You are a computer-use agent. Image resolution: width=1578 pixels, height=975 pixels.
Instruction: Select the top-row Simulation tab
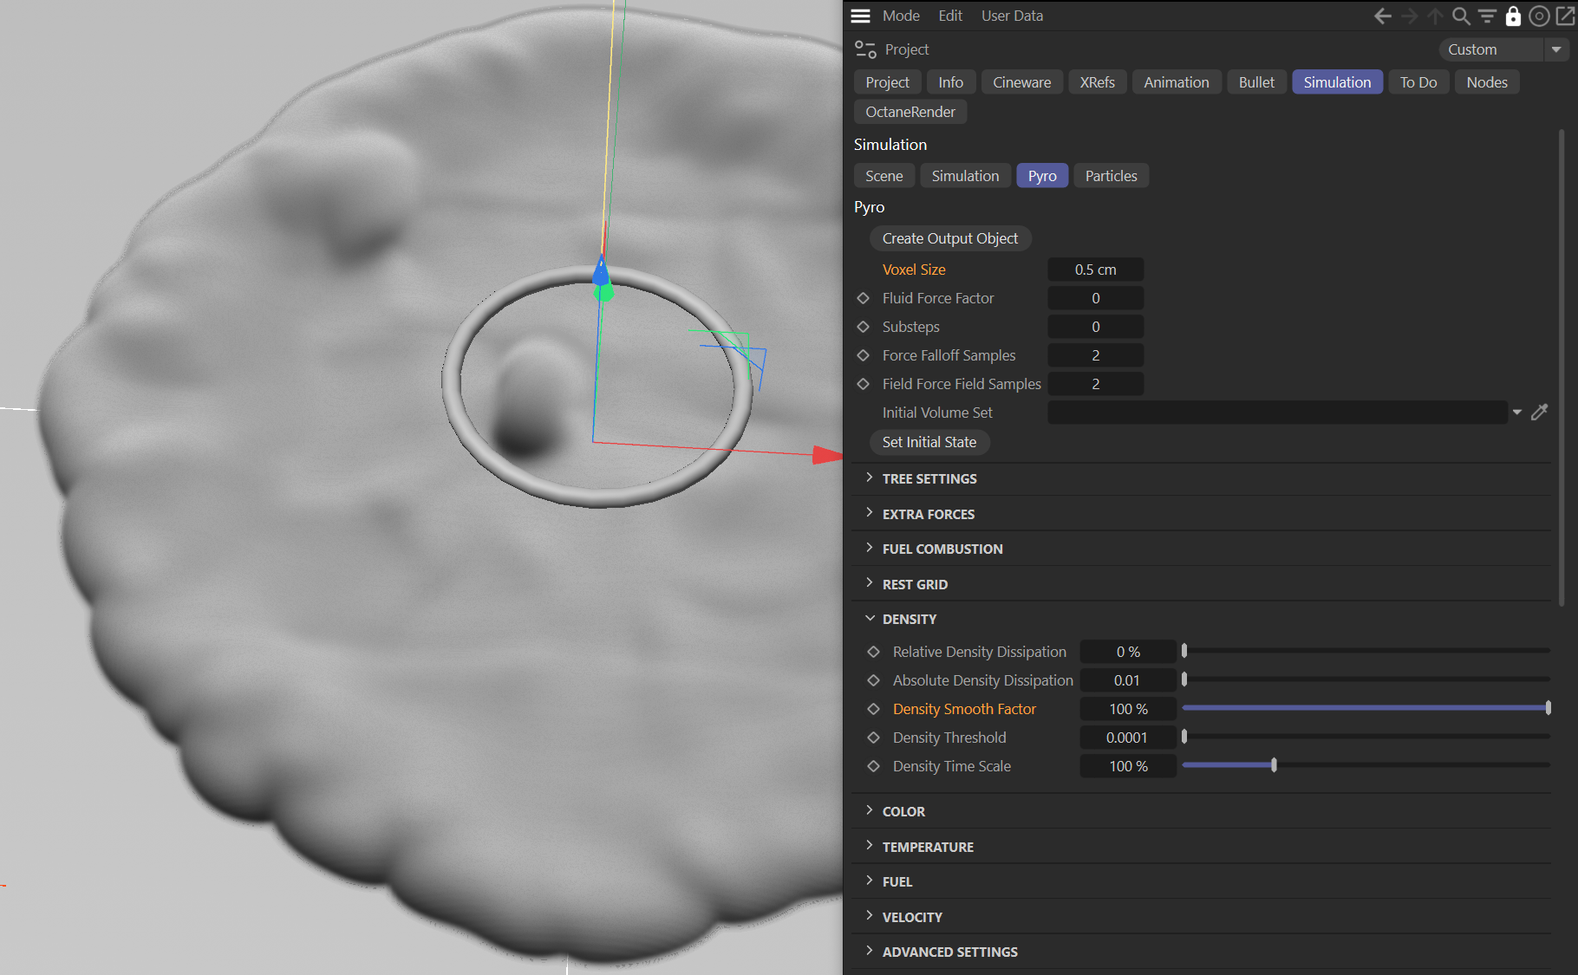click(1337, 82)
